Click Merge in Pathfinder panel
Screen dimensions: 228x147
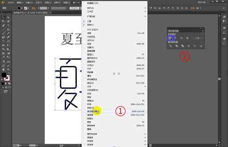182,46
